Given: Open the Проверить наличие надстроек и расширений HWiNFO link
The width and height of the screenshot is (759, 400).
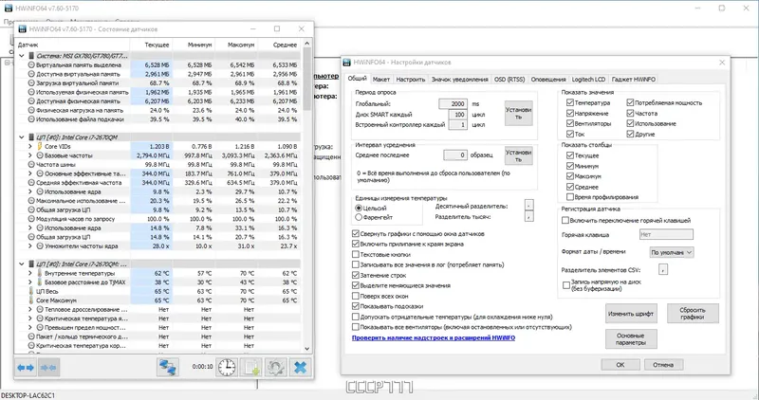Looking at the screenshot, I should click(434, 337).
